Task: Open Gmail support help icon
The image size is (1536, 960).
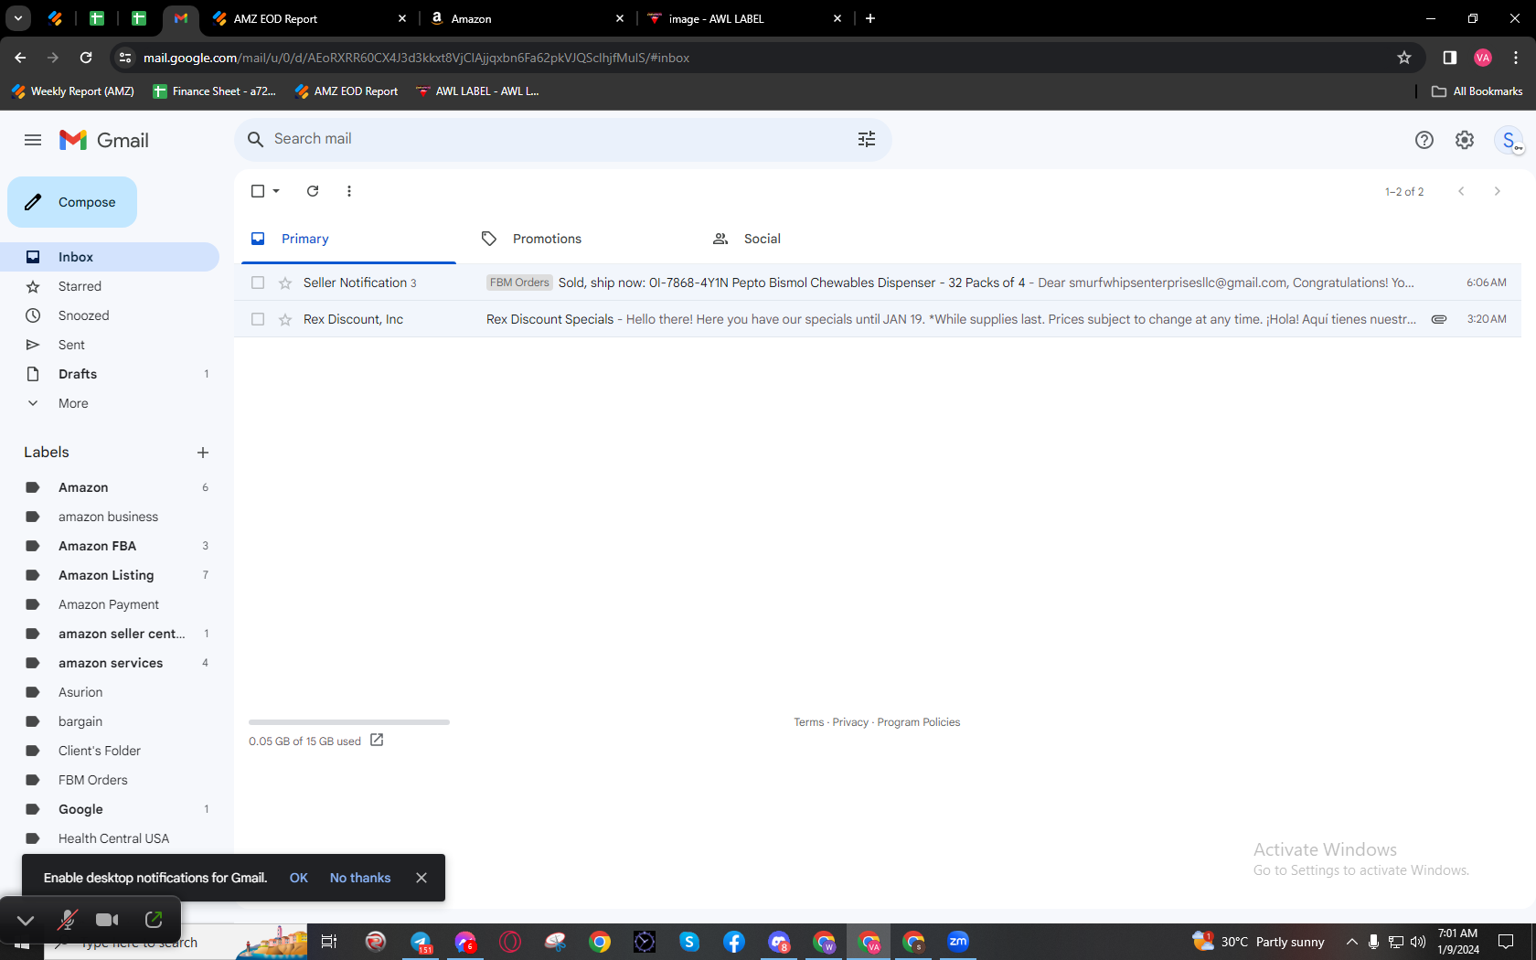Action: [x=1424, y=140]
